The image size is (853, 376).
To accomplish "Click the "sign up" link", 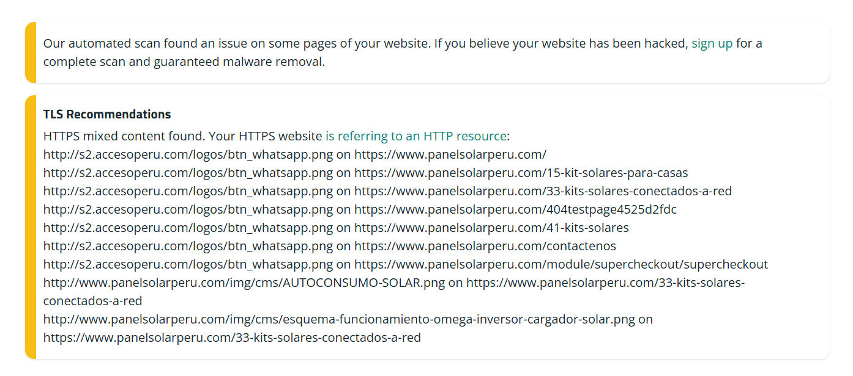I will pyautogui.click(x=712, y=43).
